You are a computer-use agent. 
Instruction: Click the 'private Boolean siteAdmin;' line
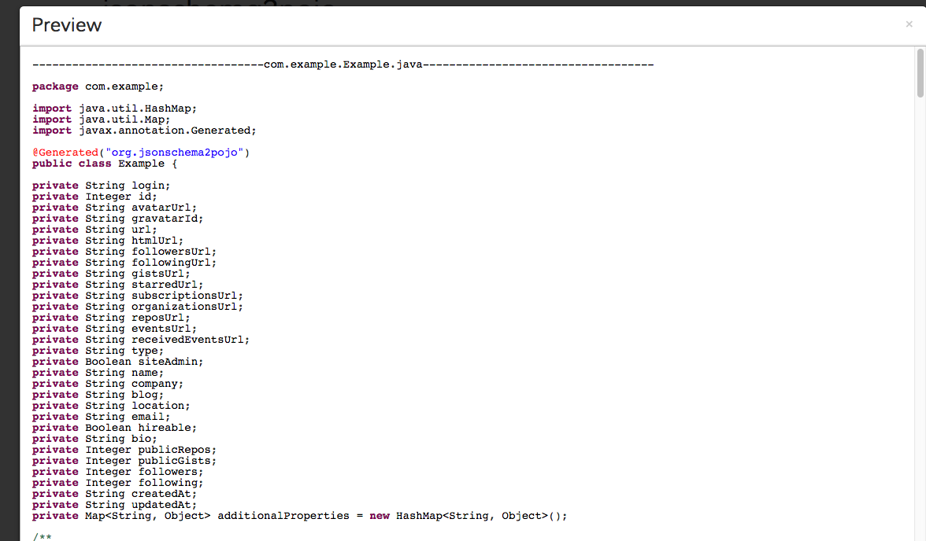tap(117, 362)
